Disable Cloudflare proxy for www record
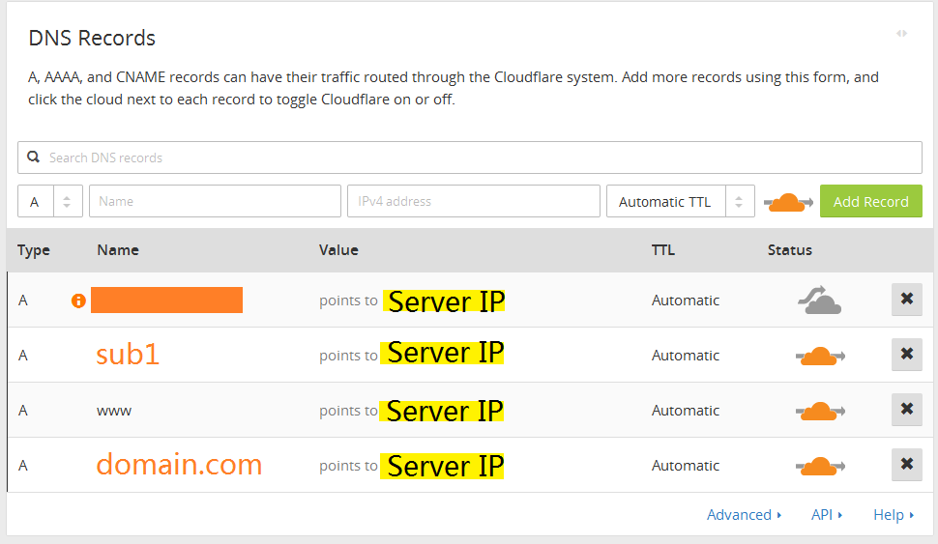The width and height of the screenshot is (938, 544). [819, 411]
